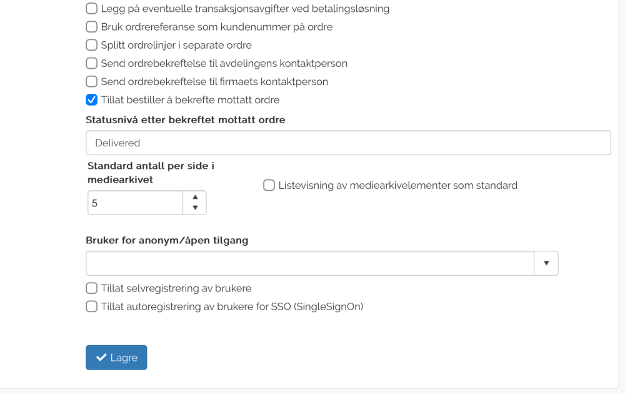
Task: Click the Send ordrebekreftelse til firmaets kontaktperson label
Action: click(x=214, y=81)
